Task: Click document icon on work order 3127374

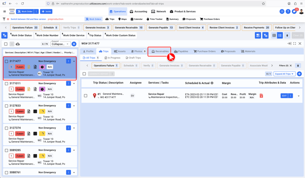Action: [29, 134]
